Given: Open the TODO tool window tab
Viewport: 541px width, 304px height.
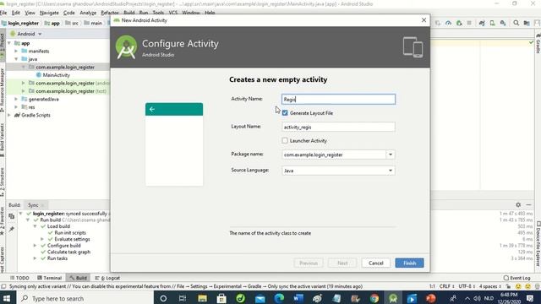Looking at the screenshot, I should click(19, 278).
